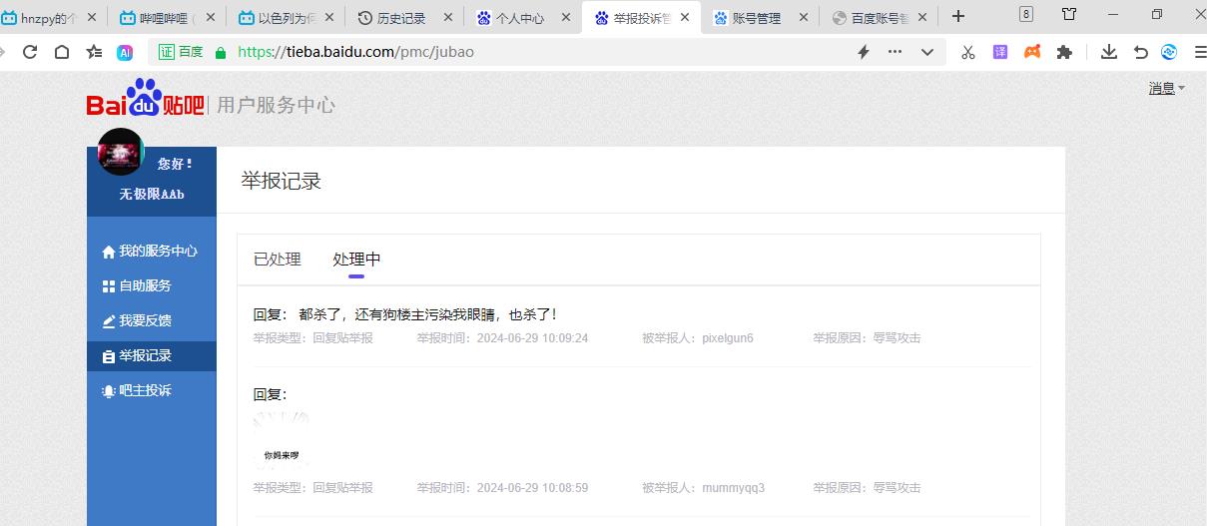Open 吧主投诉 sidebar item

point(145,391)
